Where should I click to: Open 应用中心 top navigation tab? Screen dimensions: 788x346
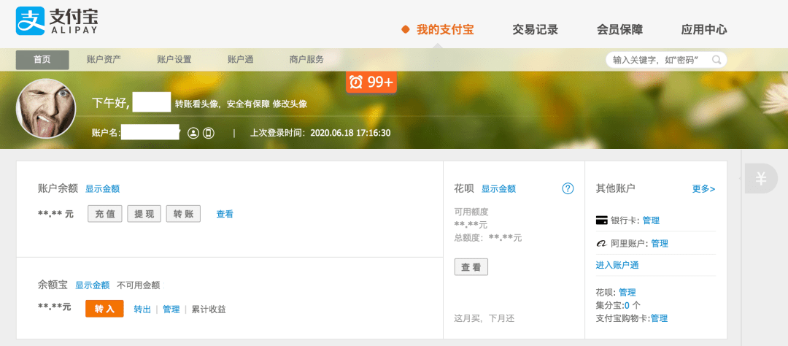click(704, 30)
